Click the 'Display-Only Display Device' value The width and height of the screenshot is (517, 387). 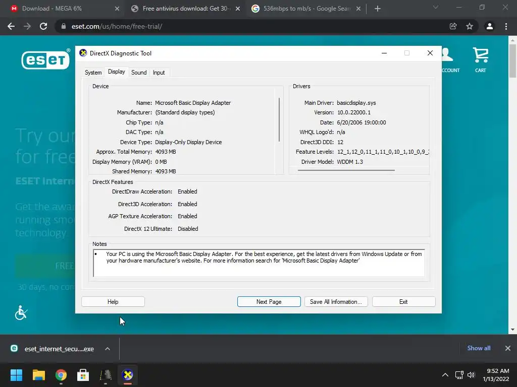point(188,142)
